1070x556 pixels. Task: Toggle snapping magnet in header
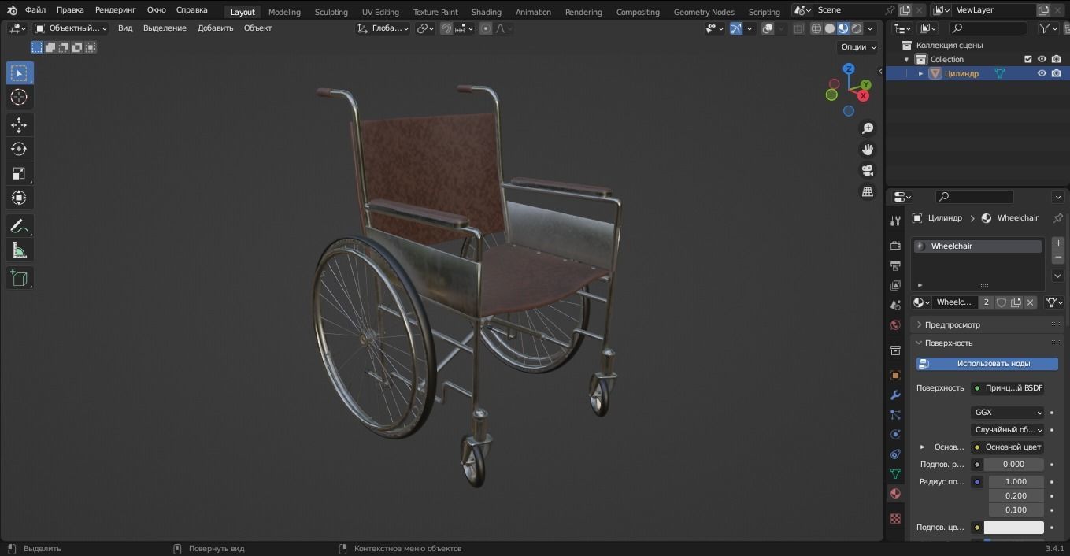click(446, 28)
